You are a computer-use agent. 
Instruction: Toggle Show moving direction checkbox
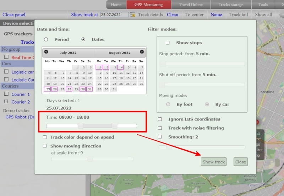tap(45, 146)
